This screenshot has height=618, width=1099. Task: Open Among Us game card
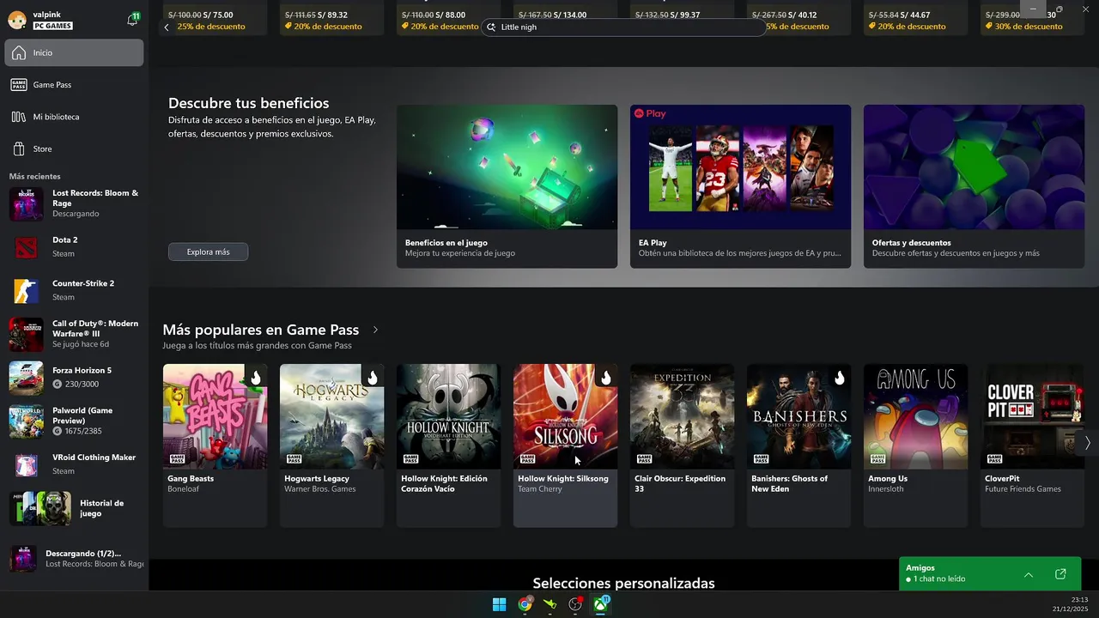tap(915, 445)
